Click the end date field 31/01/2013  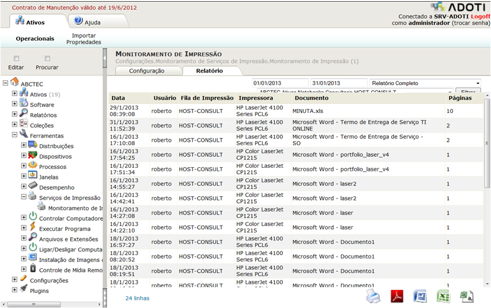coord(339,83)
